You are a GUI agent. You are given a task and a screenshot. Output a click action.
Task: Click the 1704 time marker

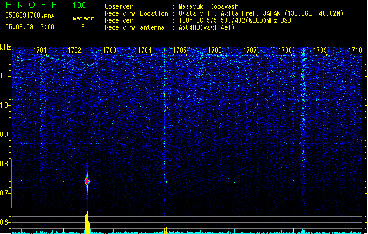145,50
